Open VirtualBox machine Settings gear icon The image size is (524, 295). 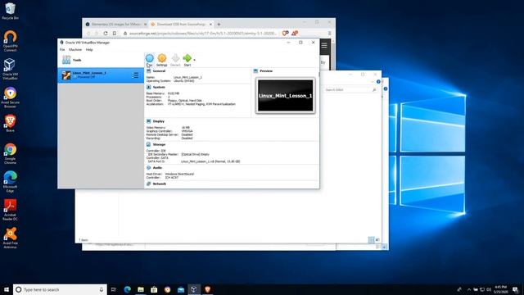tap(162, 58)
